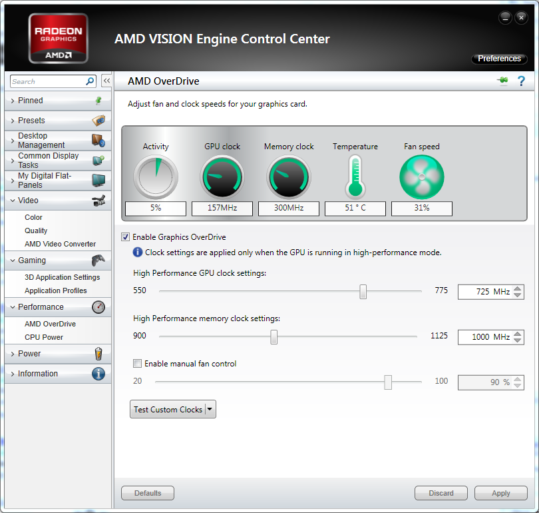
Task: Click the Video camcorder icon
Action: point(98,201)
